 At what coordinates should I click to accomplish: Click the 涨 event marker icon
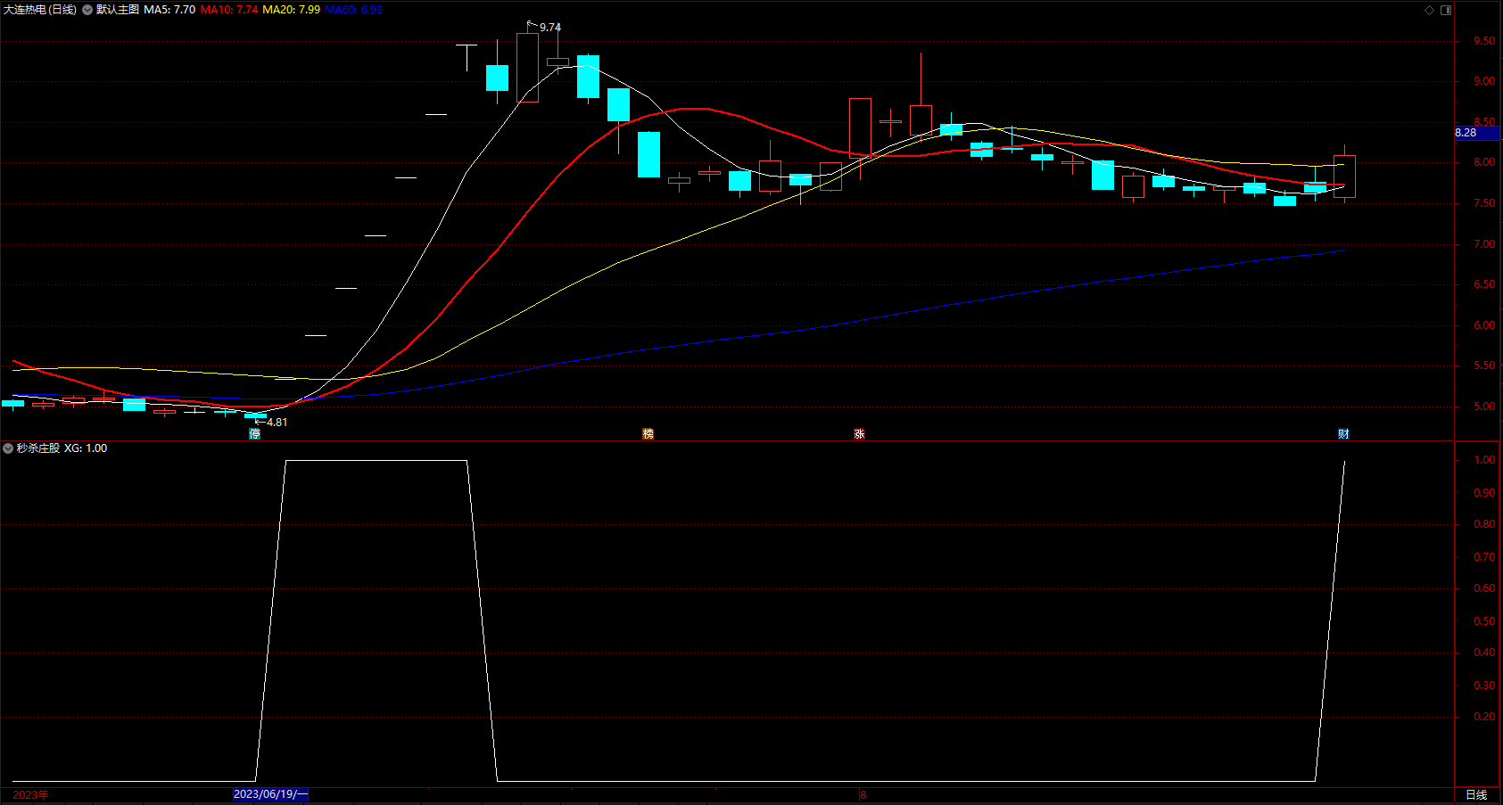click(859, 434)
